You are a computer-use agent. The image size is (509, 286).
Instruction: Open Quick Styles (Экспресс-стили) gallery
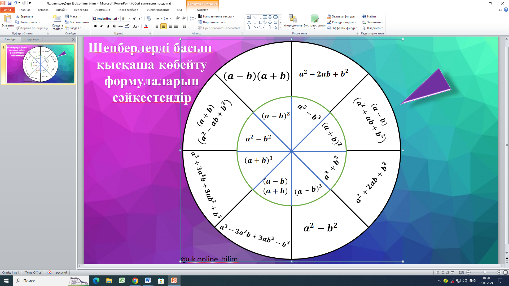314,19
